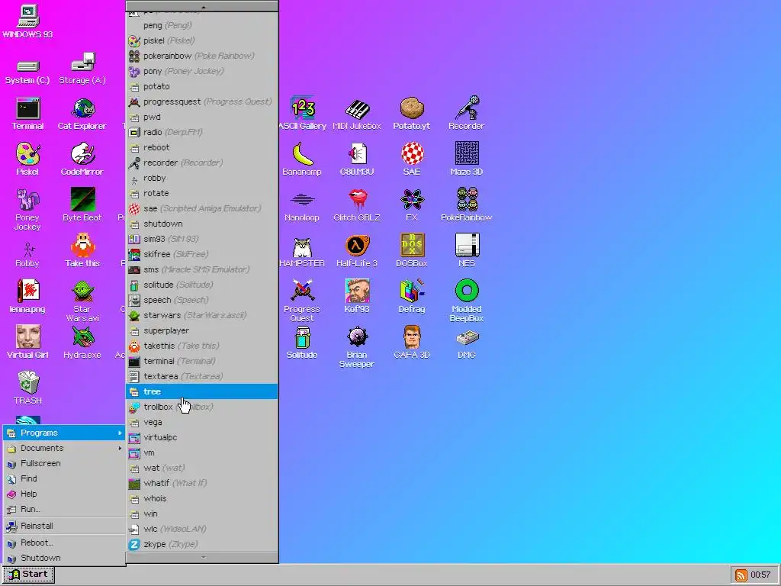Image resolution: width=781 pixels, height=586 pixels.
Task: Open the Recorder microphone icon on desktop
Action: coord(467,114)
